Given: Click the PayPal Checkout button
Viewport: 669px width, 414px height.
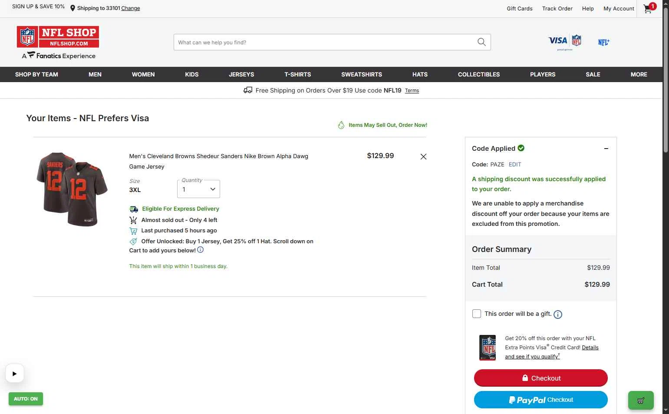Looking at the screenshot, I should 541,400.
